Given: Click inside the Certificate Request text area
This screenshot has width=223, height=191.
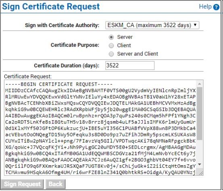Looking at the screenshot, I should (x=100, y=128).
